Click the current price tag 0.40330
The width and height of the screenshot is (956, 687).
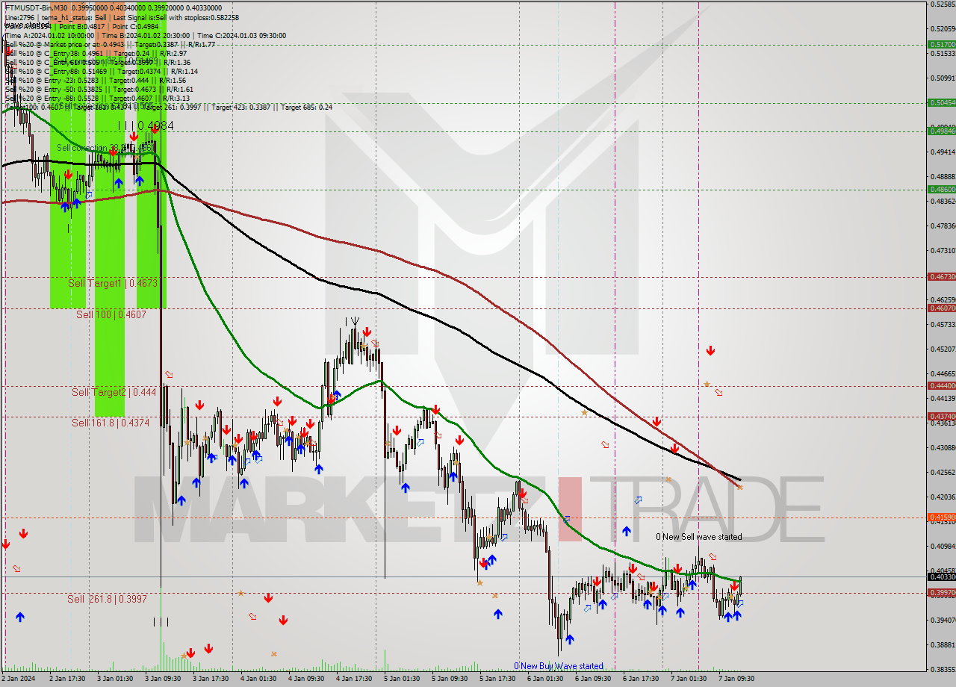941,576
